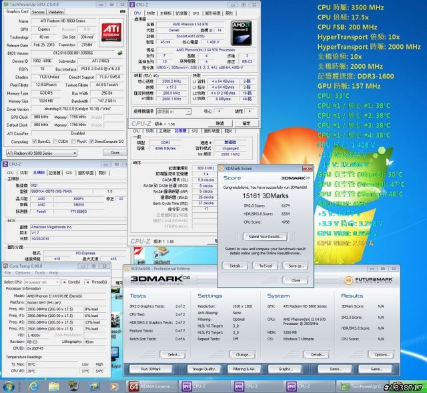Screen dimensions: 427x393
Task: Open the Windows Start orb
Action: (8, 386)
